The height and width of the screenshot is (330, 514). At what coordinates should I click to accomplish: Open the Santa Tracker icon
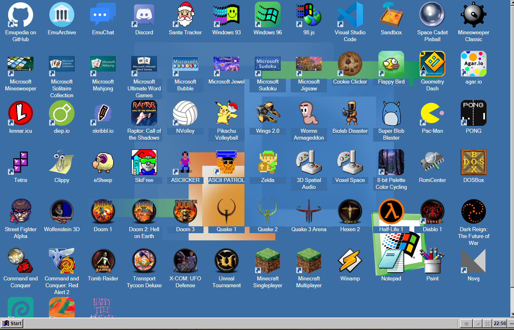[185, 15]
